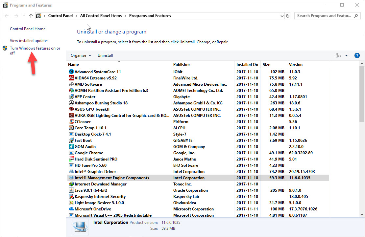
Task: Select the Internet Download Manager icon
Action: 71,184
